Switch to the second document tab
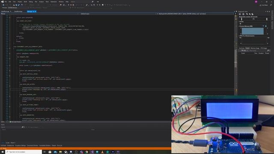Screen dimensions: 274x154 (18, 12)
